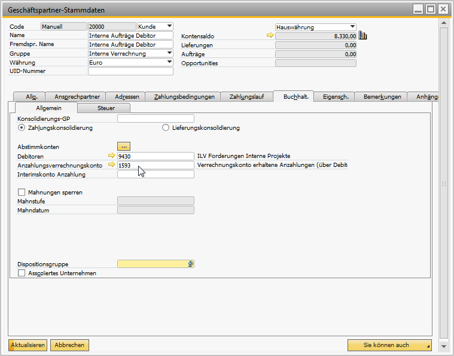The width and height of the screenshot is (454, 356).
Task: Open the Steuer sub-tab
Action: 106,108
